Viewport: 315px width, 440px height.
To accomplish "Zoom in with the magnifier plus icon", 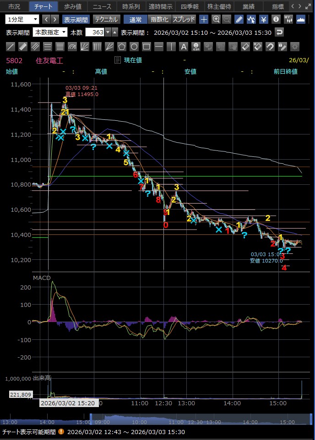I will click(x=216, y=20).
